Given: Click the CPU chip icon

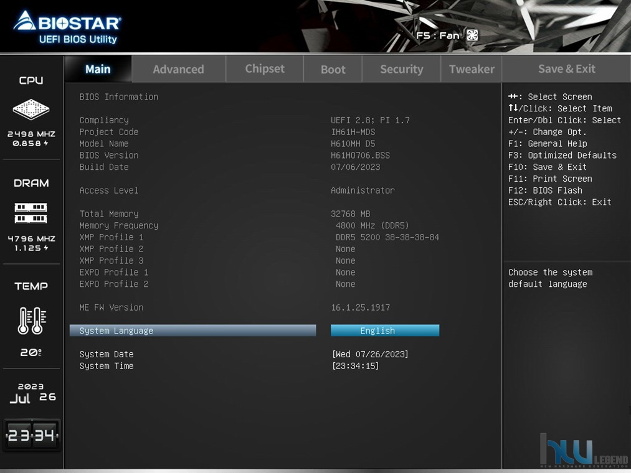Looking at the screenshot, I should pyautogui.click(x=31, y=108).
